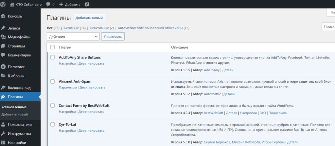
Task: Open Комментарии in the sidebar menu
Action: [x=19, y=55]
